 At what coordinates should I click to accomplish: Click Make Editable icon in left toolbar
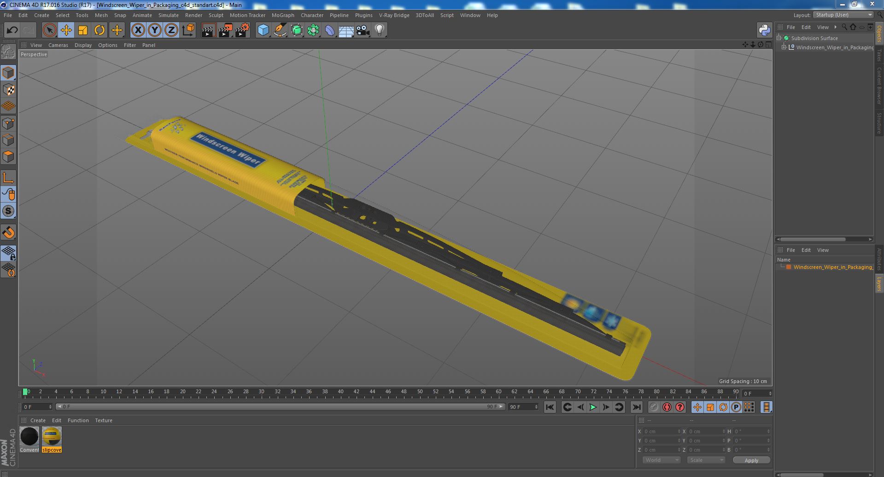[8, 52]
